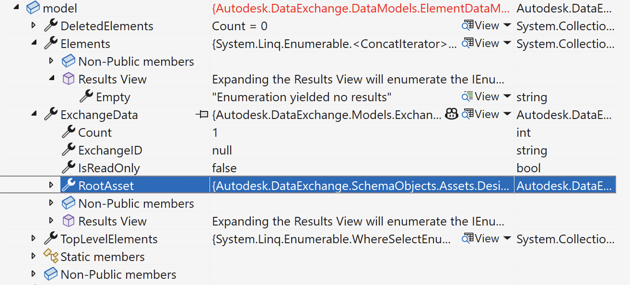The width and height of the screenshot is (630, 285).
Task: Click the pin icon on ExchangeData row
Action: (202, 115)
